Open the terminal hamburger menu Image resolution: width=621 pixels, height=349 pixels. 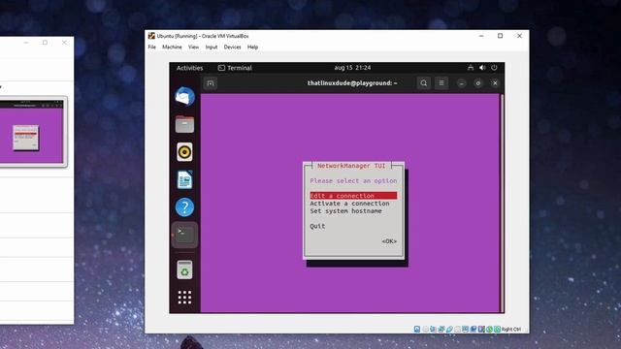click(441, 83)
